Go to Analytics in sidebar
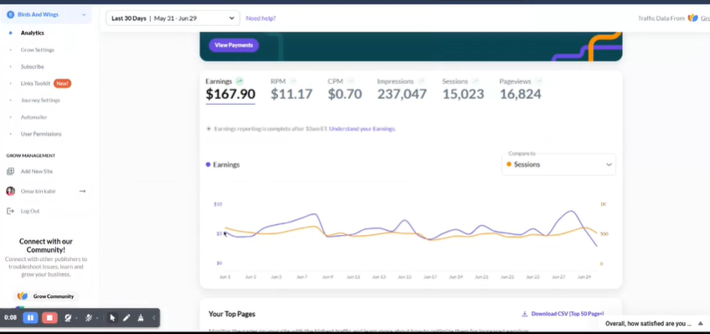 [32, 33]
